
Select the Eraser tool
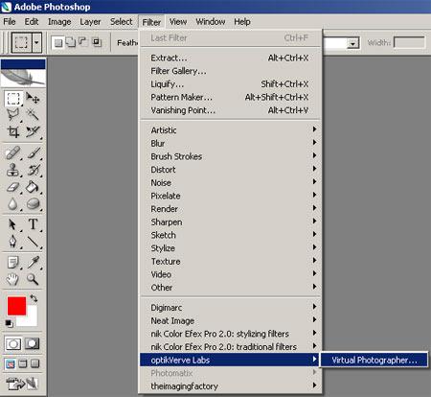13,187
